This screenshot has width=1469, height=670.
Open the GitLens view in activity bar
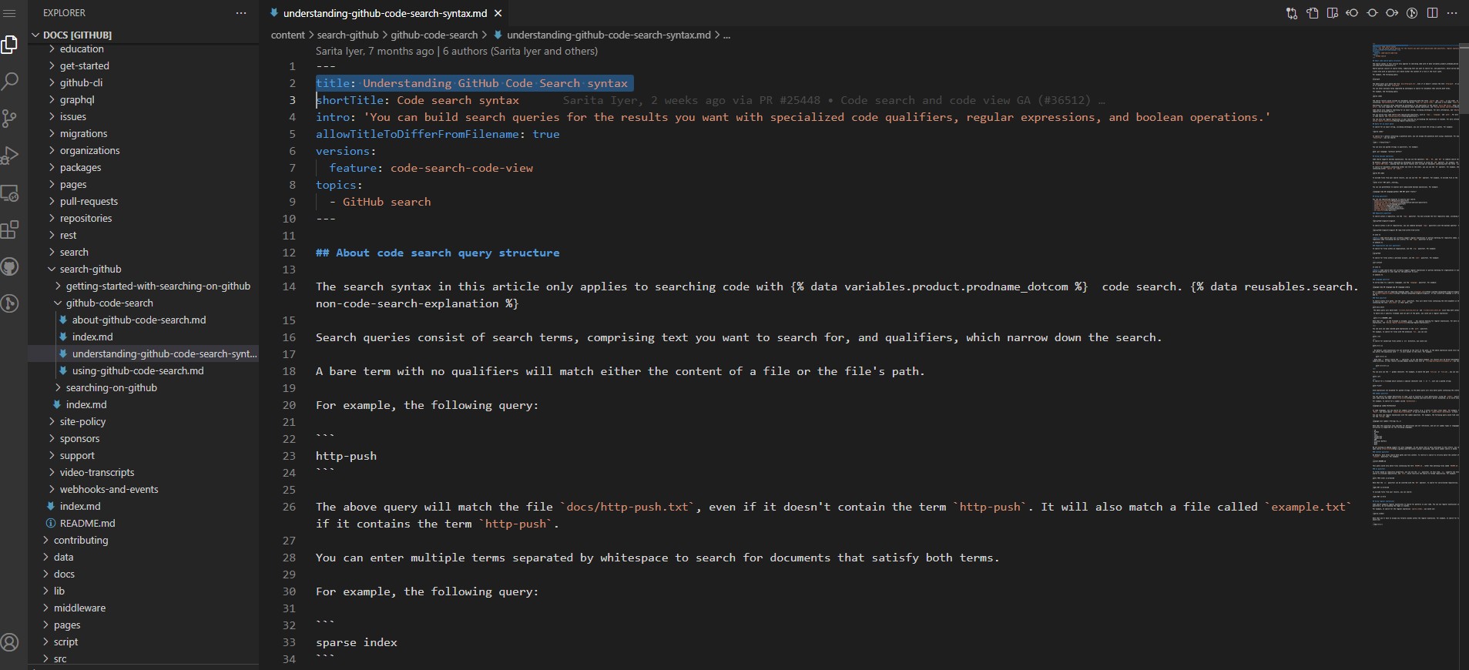point(9,303)
